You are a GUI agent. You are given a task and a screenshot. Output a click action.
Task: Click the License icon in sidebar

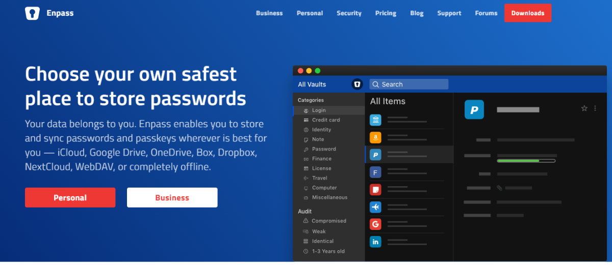coord(306,168)
